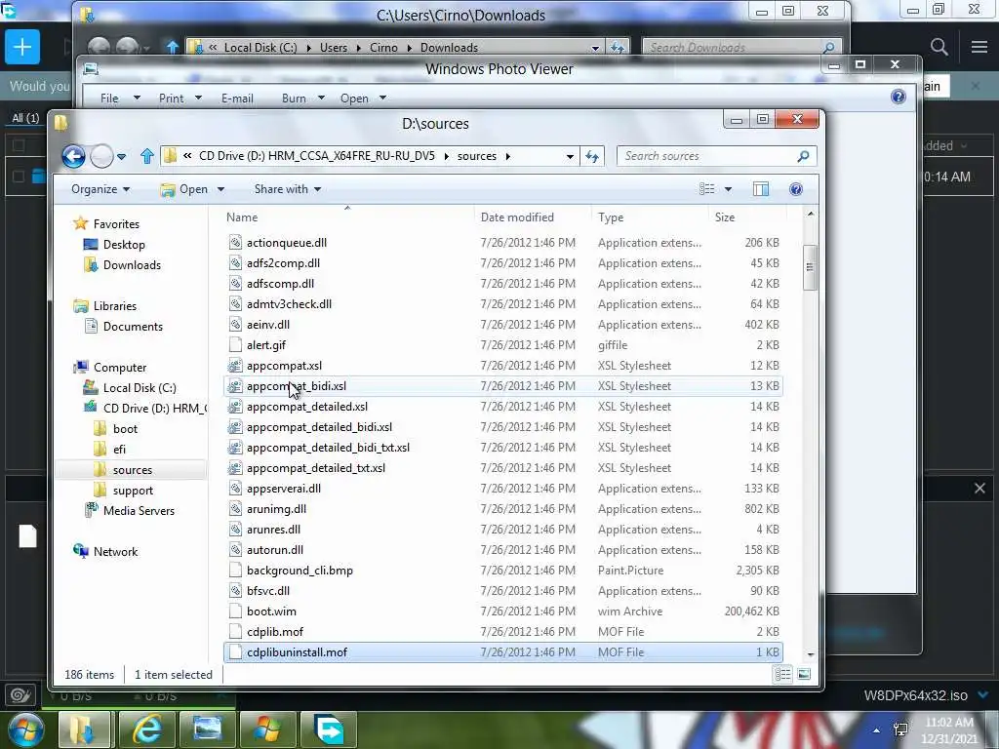
Task: Refresh the D:\sources address bar
Action: point(592,156)
